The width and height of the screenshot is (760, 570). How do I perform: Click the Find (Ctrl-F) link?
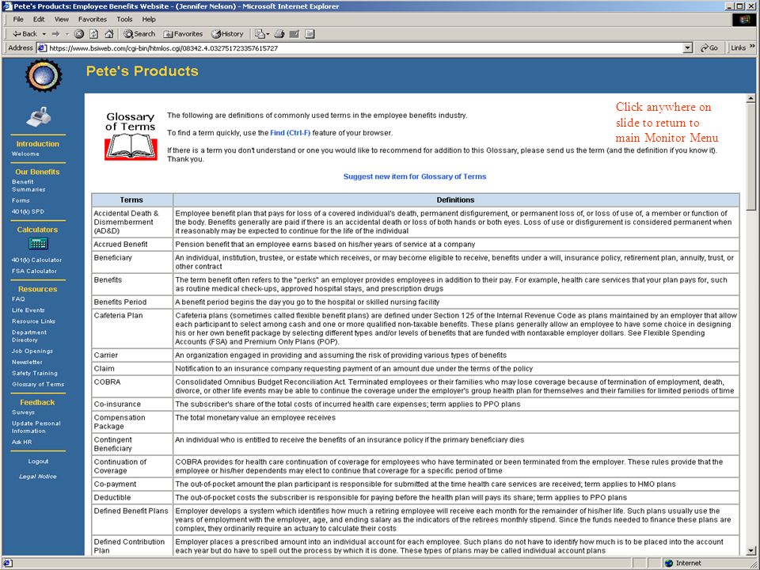click(x=291, y=133)
